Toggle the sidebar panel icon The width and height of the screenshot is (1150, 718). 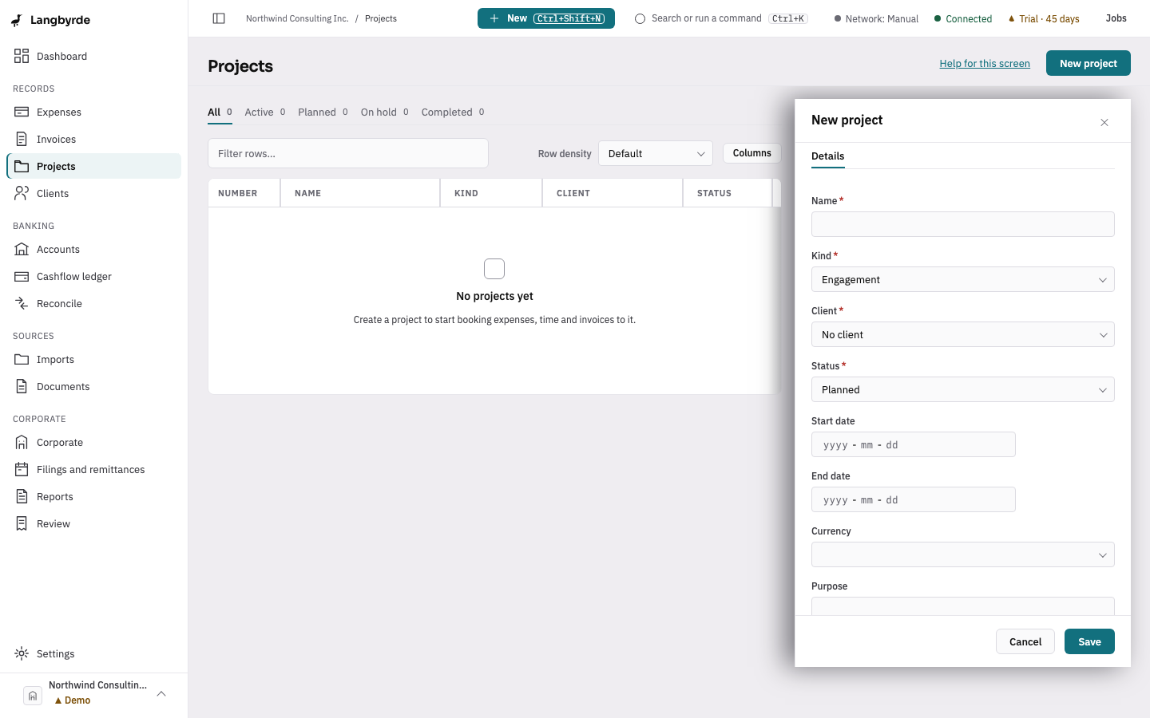pos(219,18)
